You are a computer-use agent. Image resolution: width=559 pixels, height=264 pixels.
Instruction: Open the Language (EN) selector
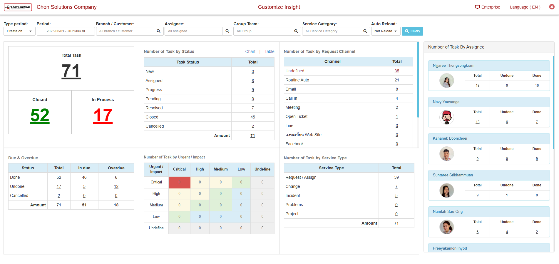point(525,7)
